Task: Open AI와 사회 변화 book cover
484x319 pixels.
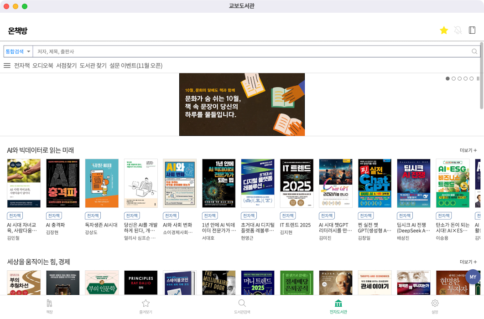Action: (x=180, y=183)
